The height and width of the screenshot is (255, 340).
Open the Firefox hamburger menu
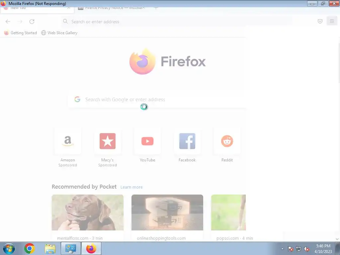[x=332, y=21]
